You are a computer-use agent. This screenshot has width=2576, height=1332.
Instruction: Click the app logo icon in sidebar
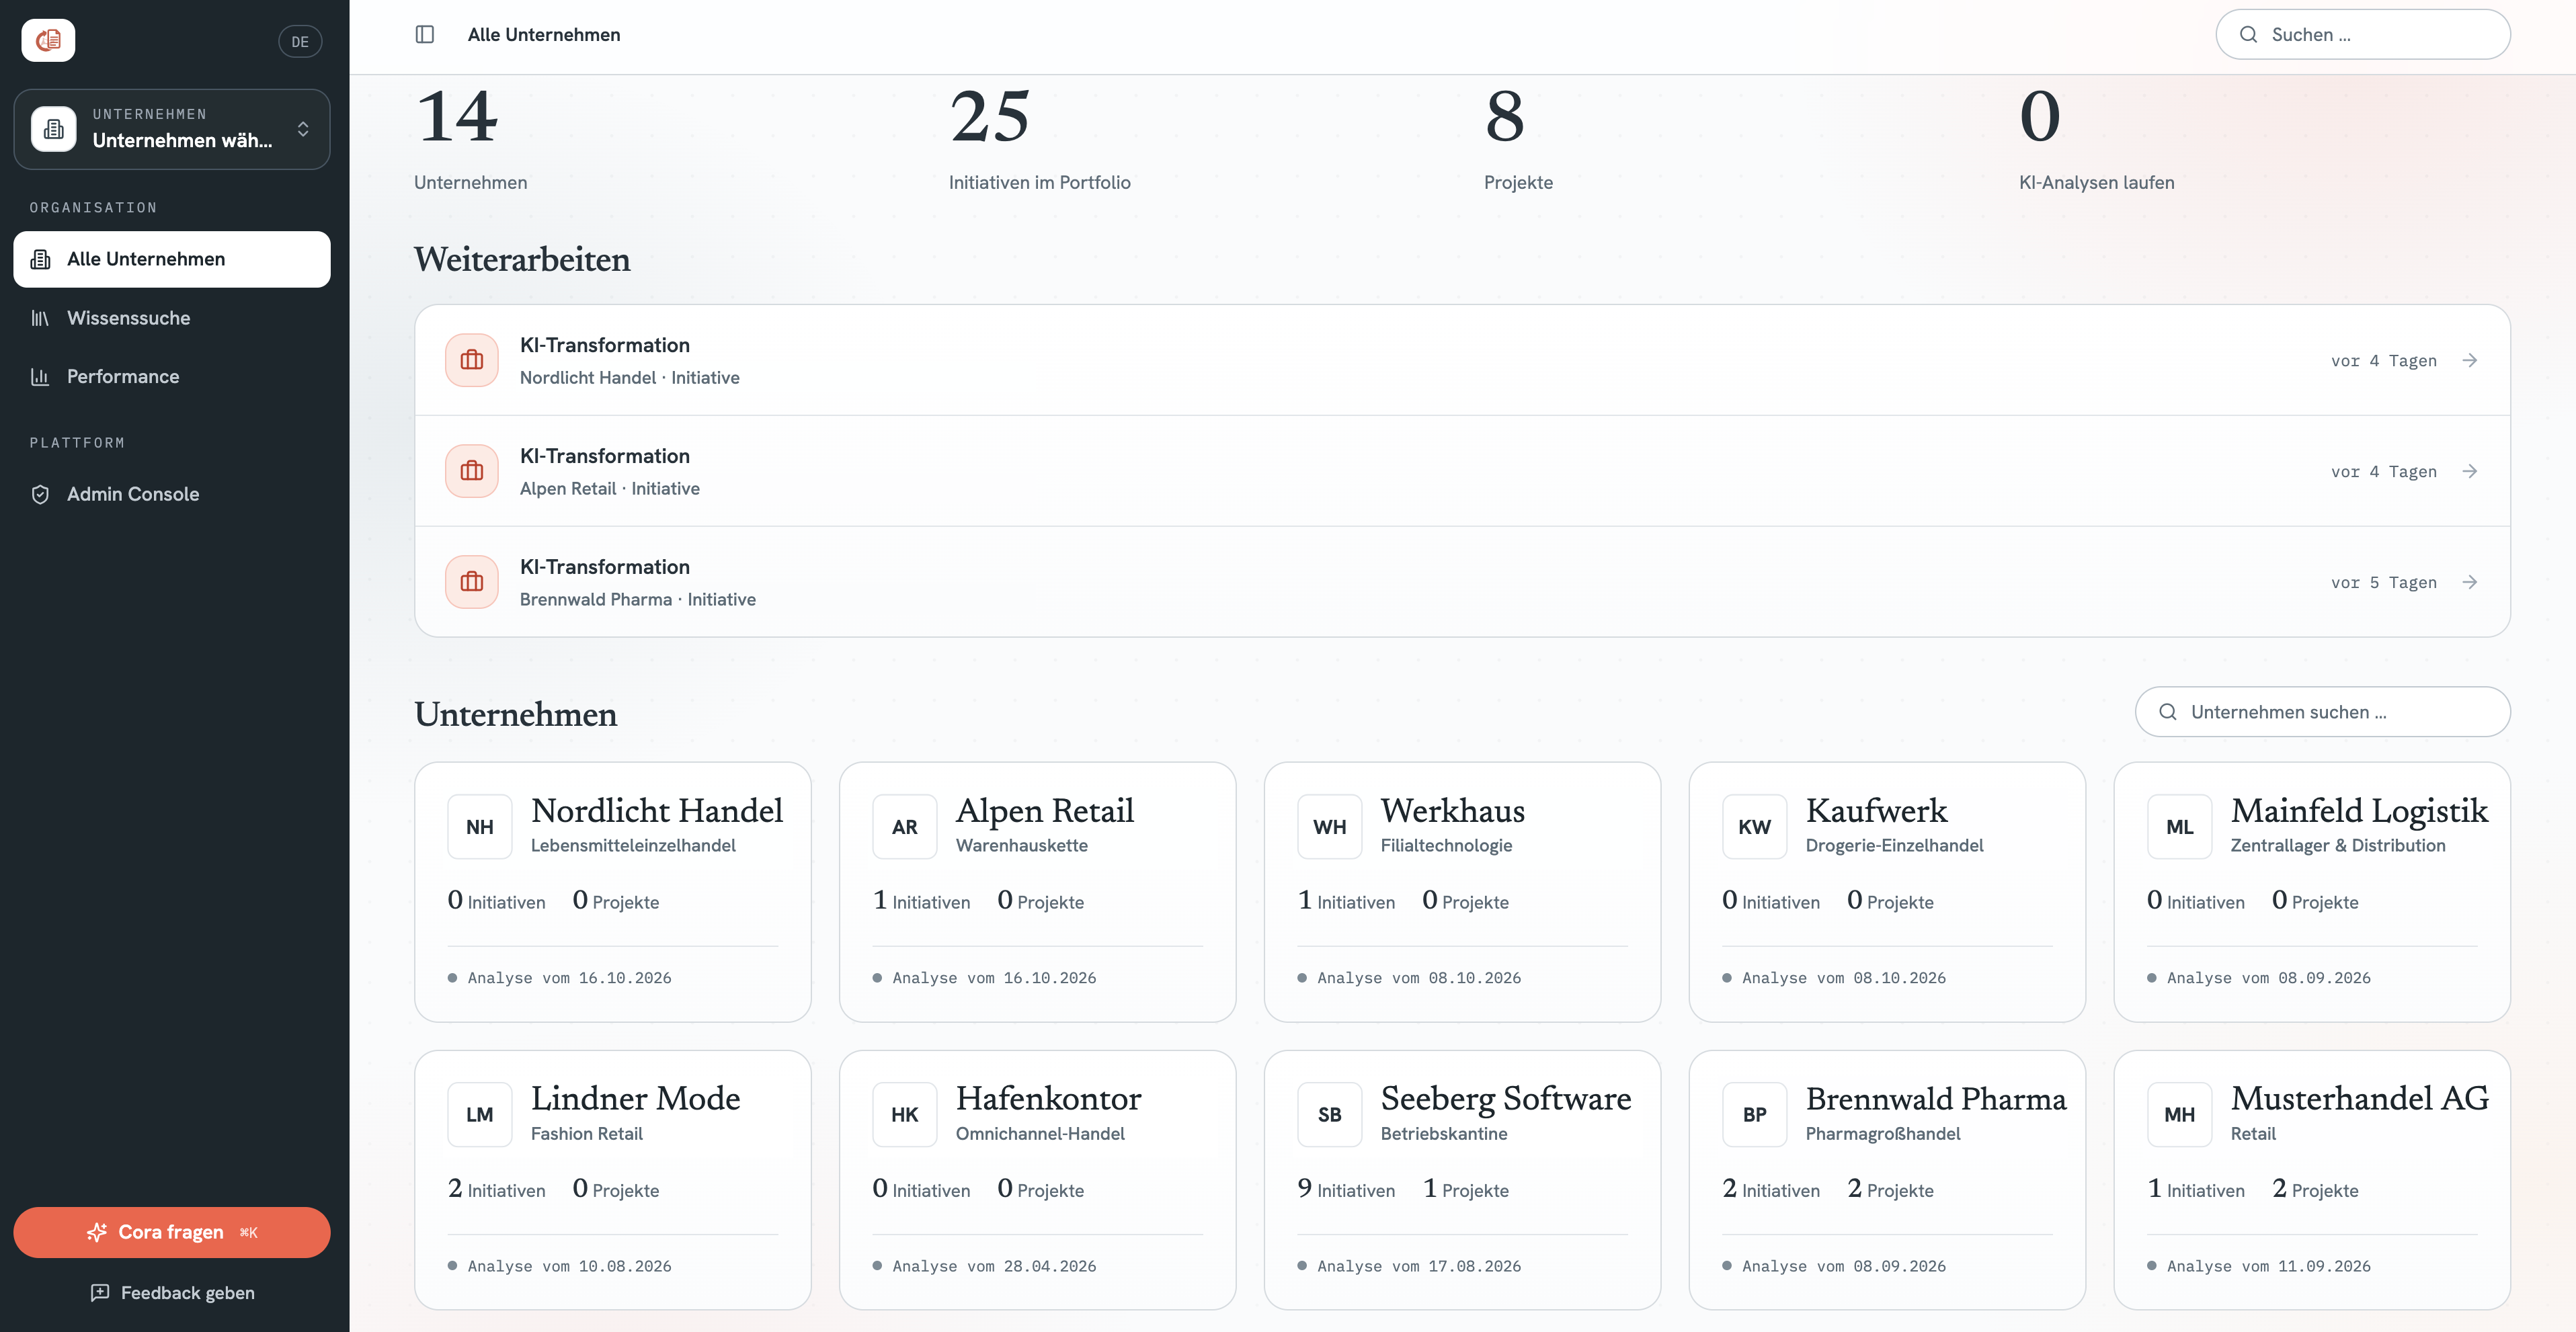(x=48, y=40)
